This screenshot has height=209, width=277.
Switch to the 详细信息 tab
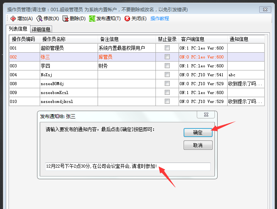point(41,29)
